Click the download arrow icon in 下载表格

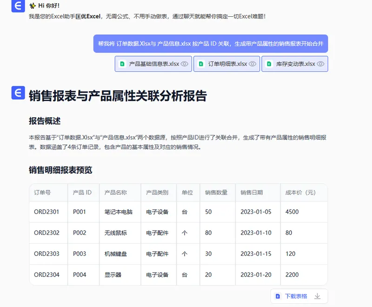click(318, 296)
